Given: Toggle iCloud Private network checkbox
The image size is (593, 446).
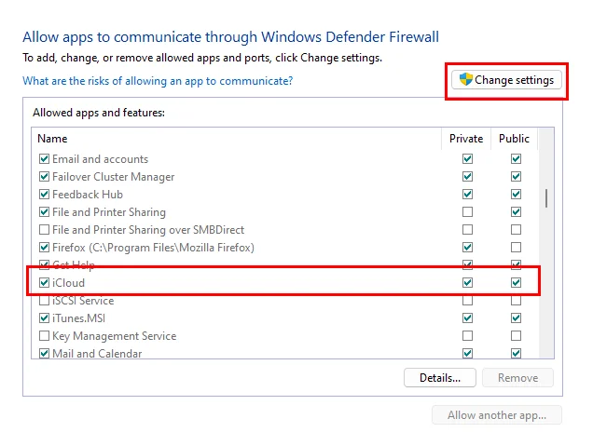Looking at the screenshot, I should [467, 282].
